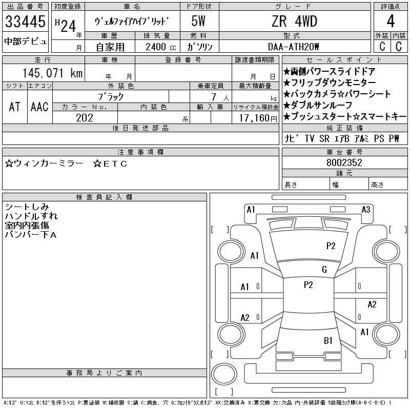Click PS in genuine equipment list
Image resolution: width=410 pixels, height=410 pixels.
379,138
